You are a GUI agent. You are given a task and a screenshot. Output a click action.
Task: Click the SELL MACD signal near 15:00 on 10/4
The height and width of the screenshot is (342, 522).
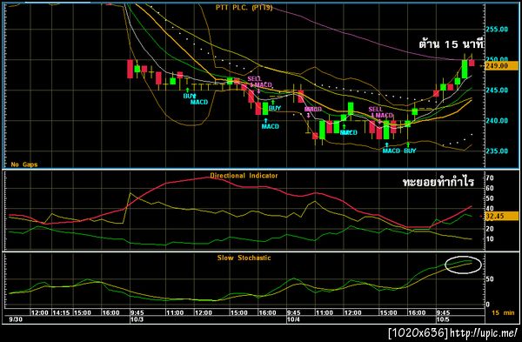(x=381, y=112)
